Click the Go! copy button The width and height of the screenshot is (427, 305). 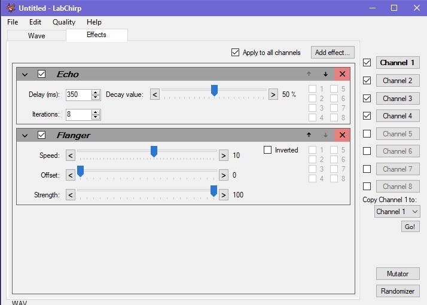point(410,227)
